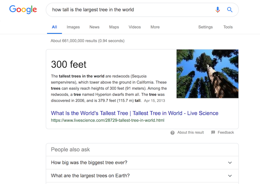Click the question mark About this result icon
This screenshot has width=260, height=184.
coord(172,133)
